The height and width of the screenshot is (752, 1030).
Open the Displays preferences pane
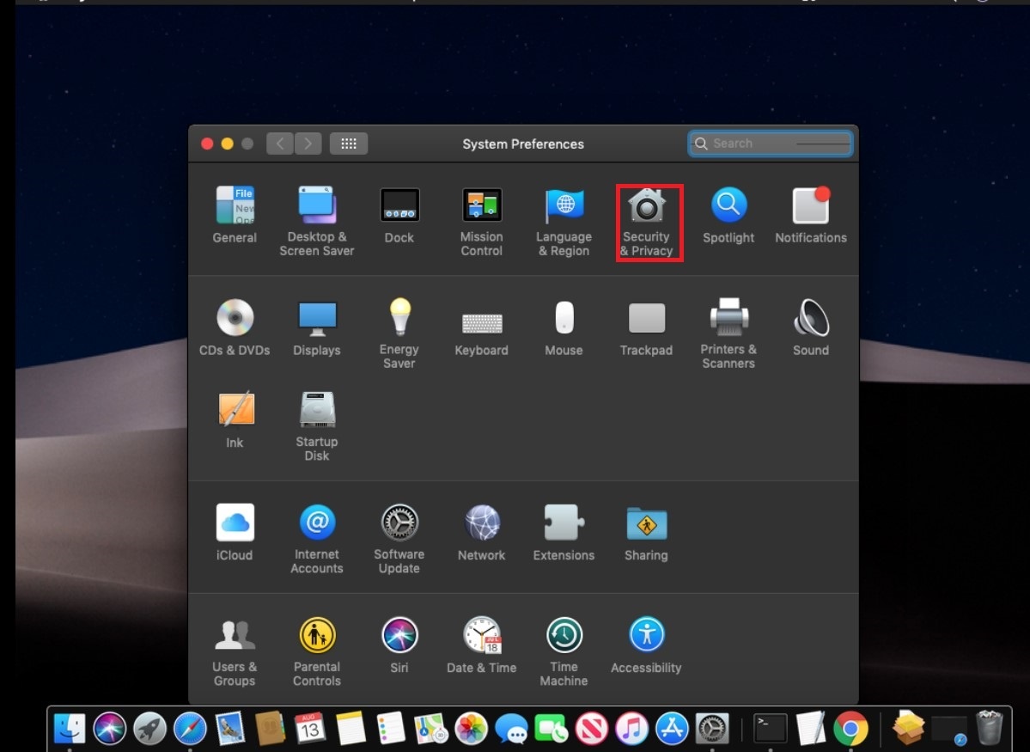317,327
